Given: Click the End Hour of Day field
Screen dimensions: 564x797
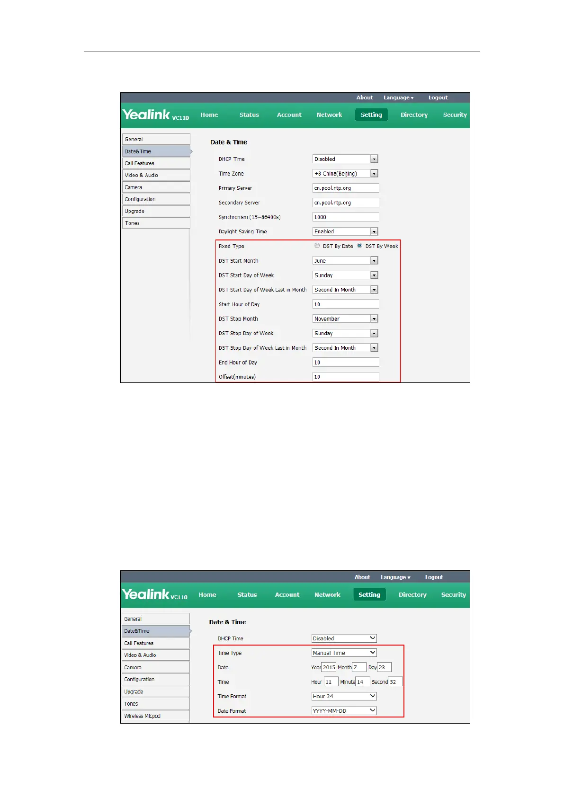Looking at the screenshot, I should pyautogui.click(x=346, y=363).
